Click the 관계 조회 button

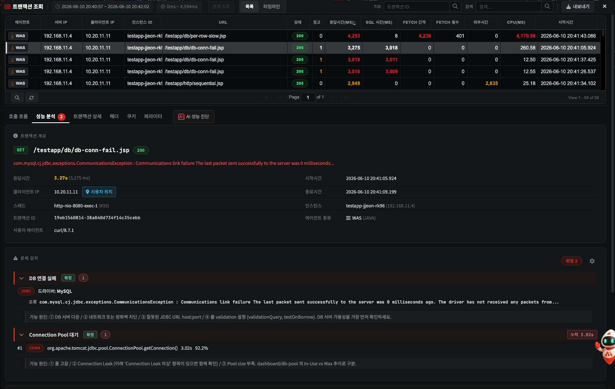(221, 7)
